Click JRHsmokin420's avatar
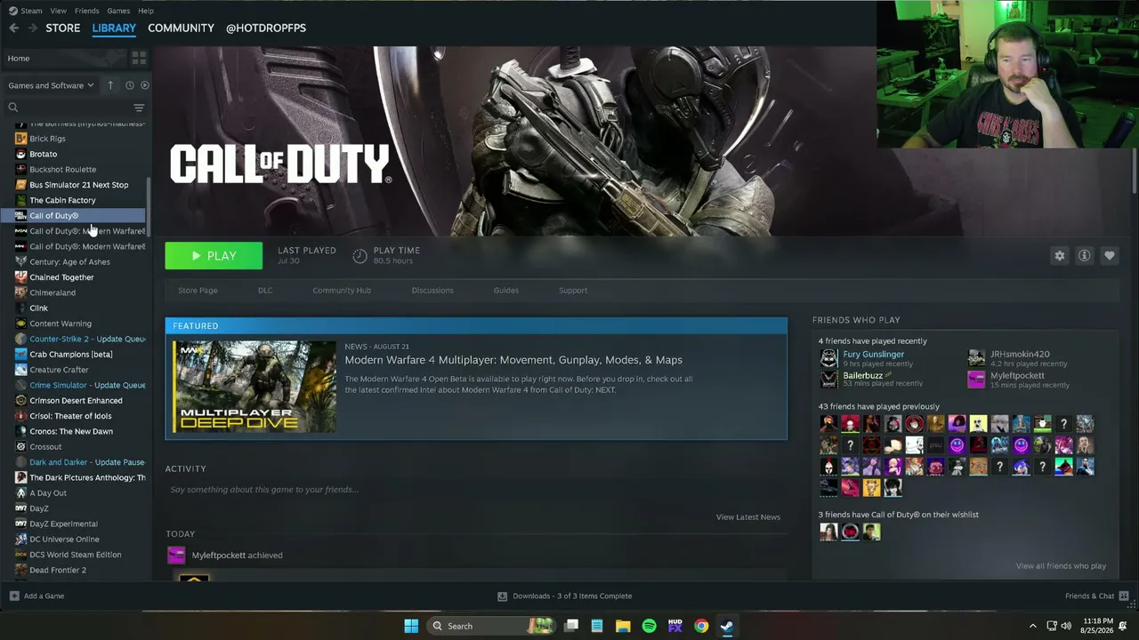 coord(976,358)
